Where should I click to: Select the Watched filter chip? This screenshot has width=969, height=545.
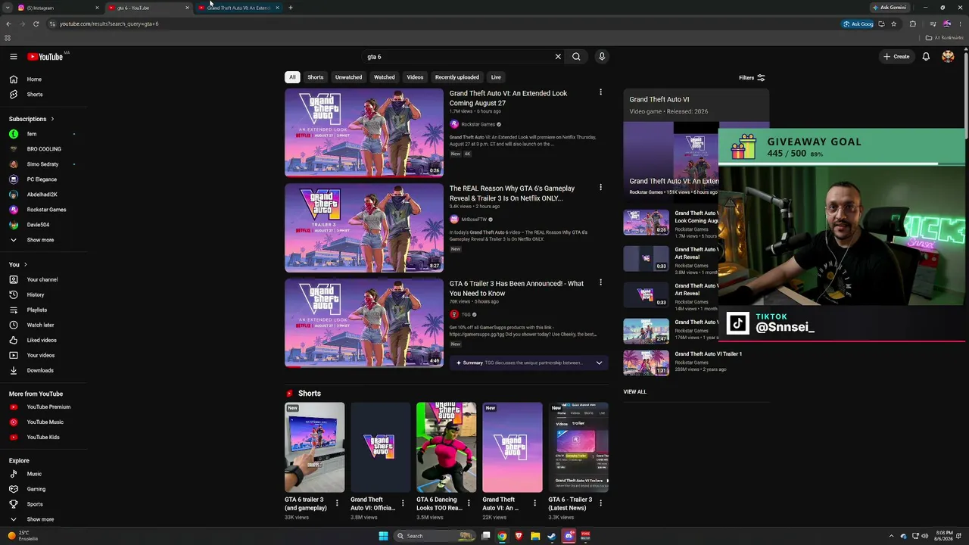tap(384, 77)
